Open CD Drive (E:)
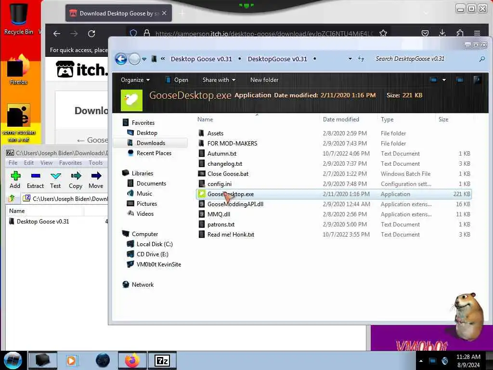Screen dimensions: 493x370 152,254
